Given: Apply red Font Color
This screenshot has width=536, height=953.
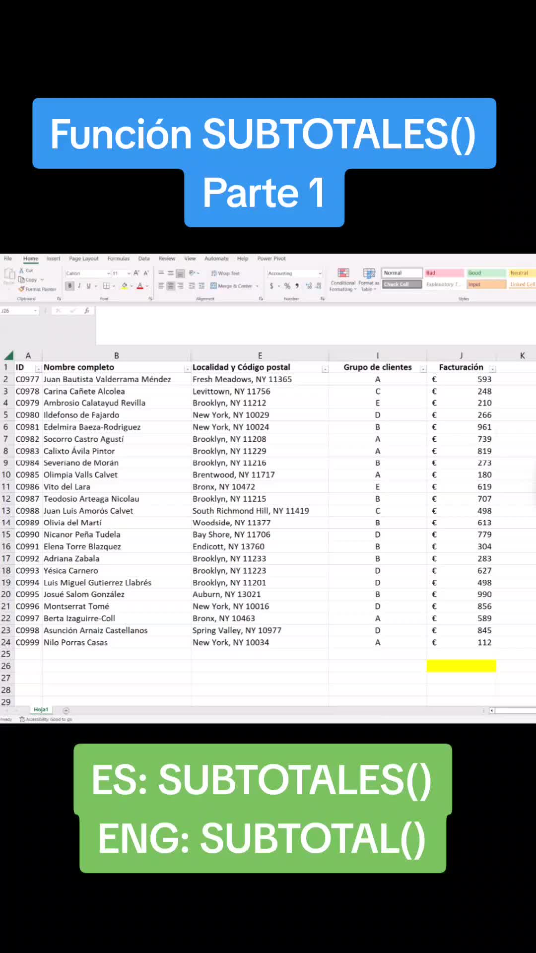Looking at the screenshot, I should (x=140, y=286).
